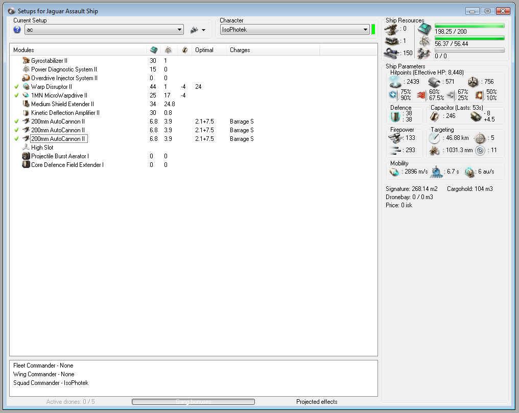
Task: Open the Current Setup dropdown showing ac
Action: tap(104, 30)
